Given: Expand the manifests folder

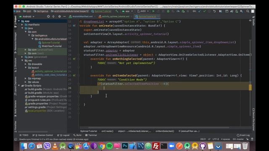Looking at the screenshot, I should click(x=22, y=25).
